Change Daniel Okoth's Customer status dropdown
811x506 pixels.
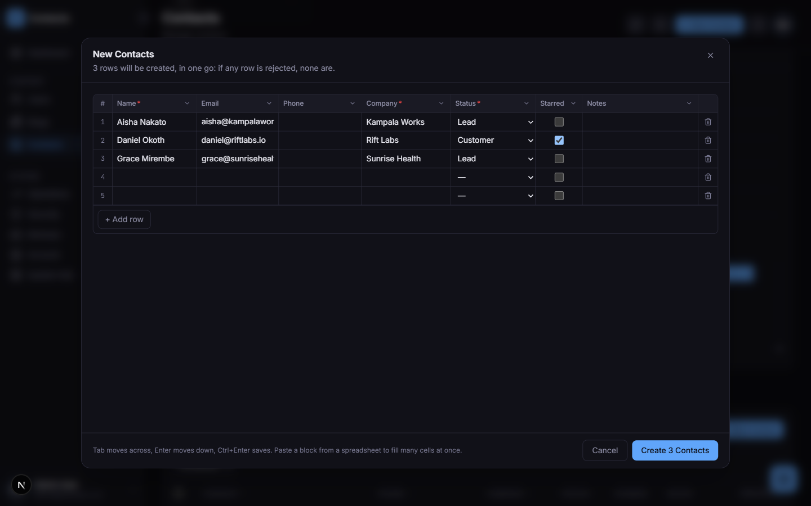coord(493,141)
